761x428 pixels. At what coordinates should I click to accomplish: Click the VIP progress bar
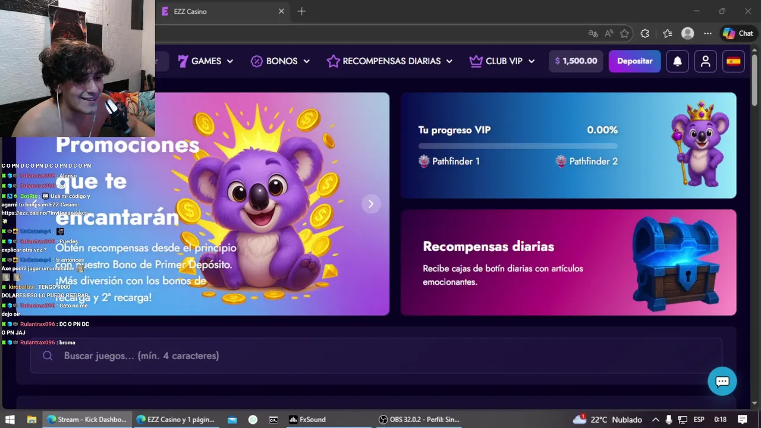point(518,146)
